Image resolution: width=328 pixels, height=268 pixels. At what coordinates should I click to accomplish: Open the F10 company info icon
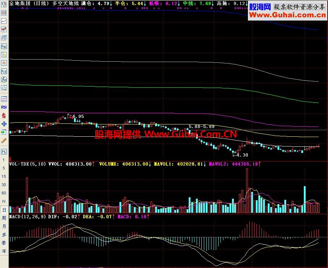[x=4, y=46]
